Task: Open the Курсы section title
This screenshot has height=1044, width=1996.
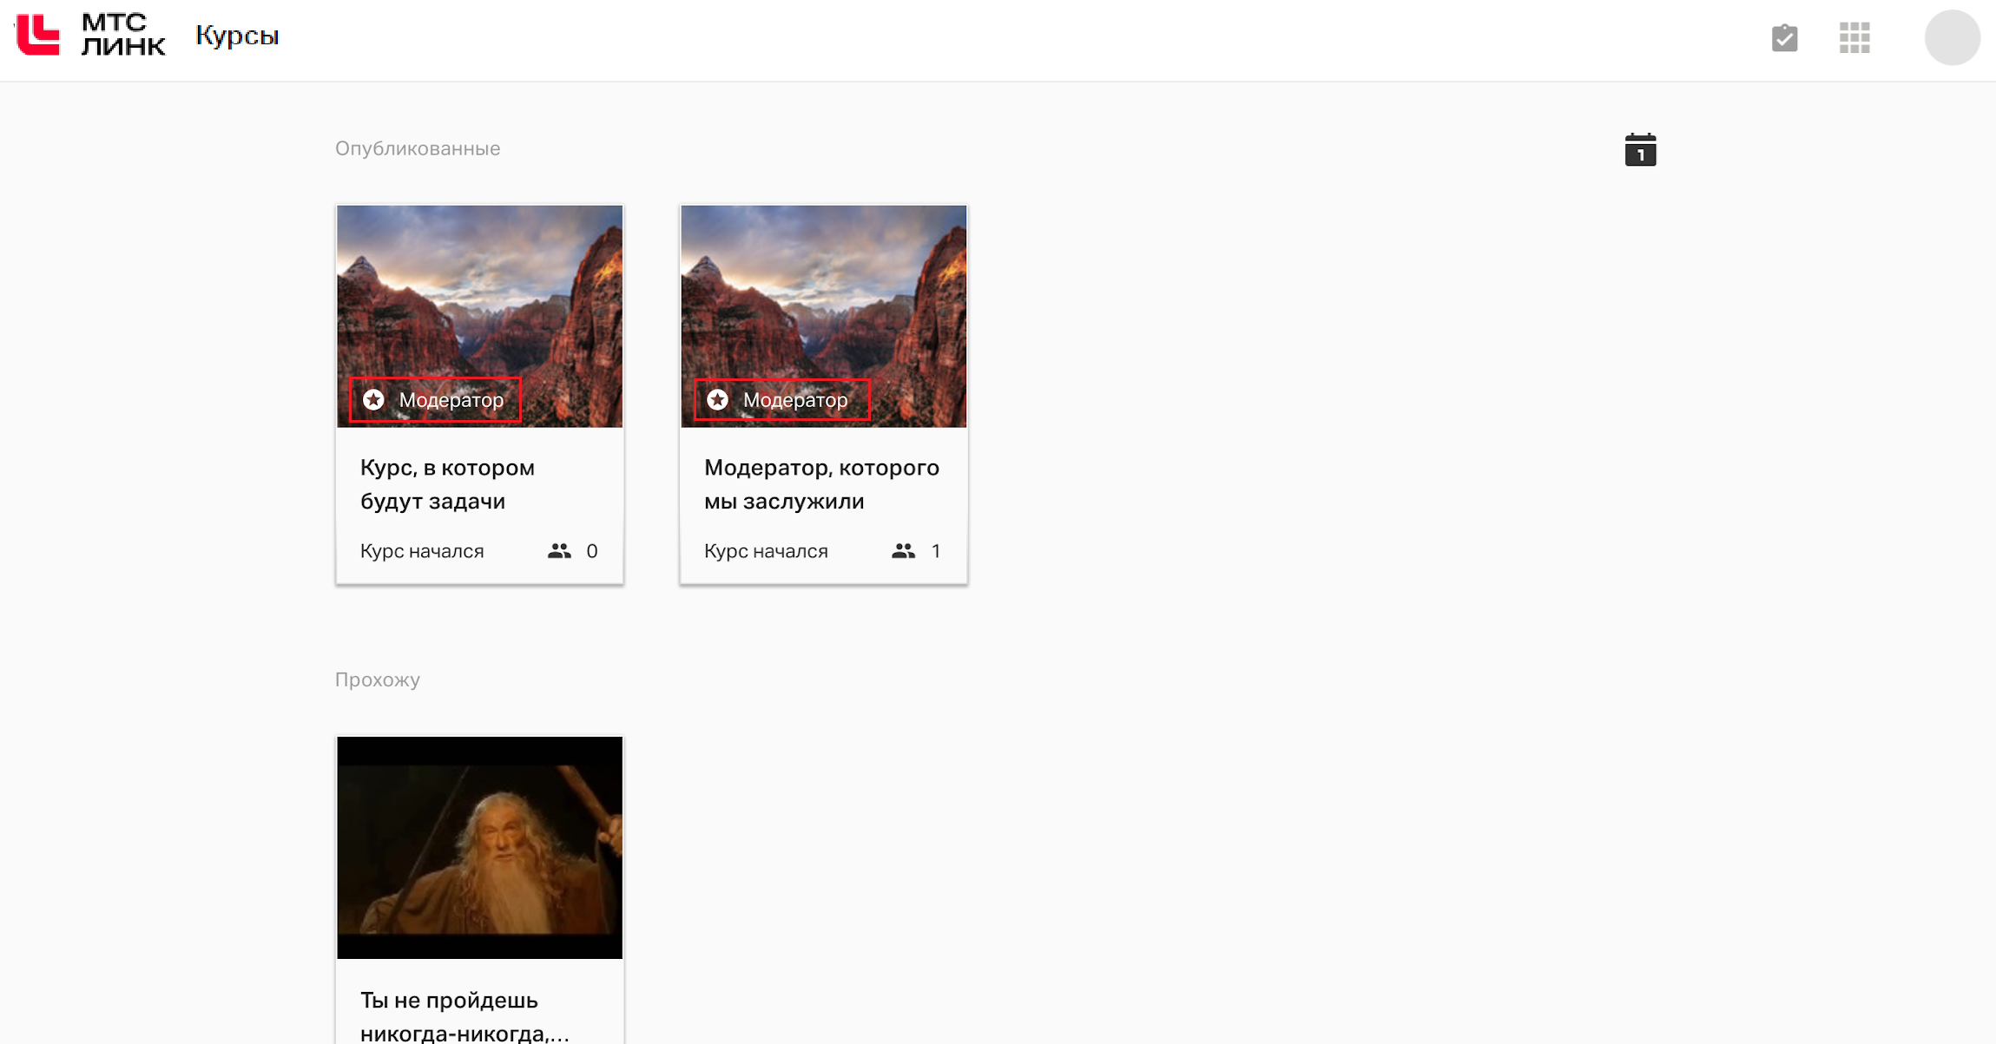Action: [237, 36]
